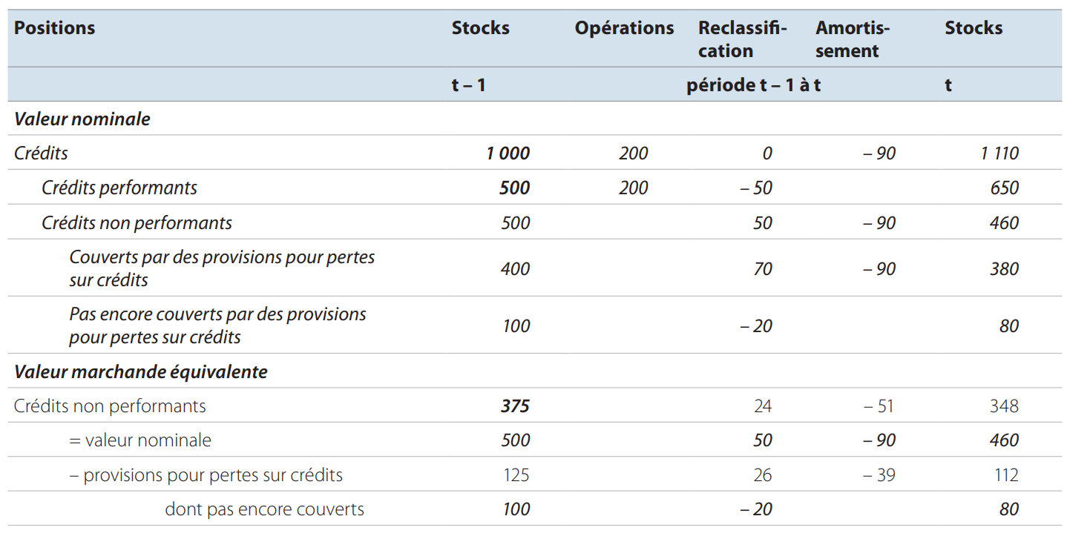Screen dimensions: 1067x536
Task: Select the – 51 amortissement value
Action: point(878,406)
